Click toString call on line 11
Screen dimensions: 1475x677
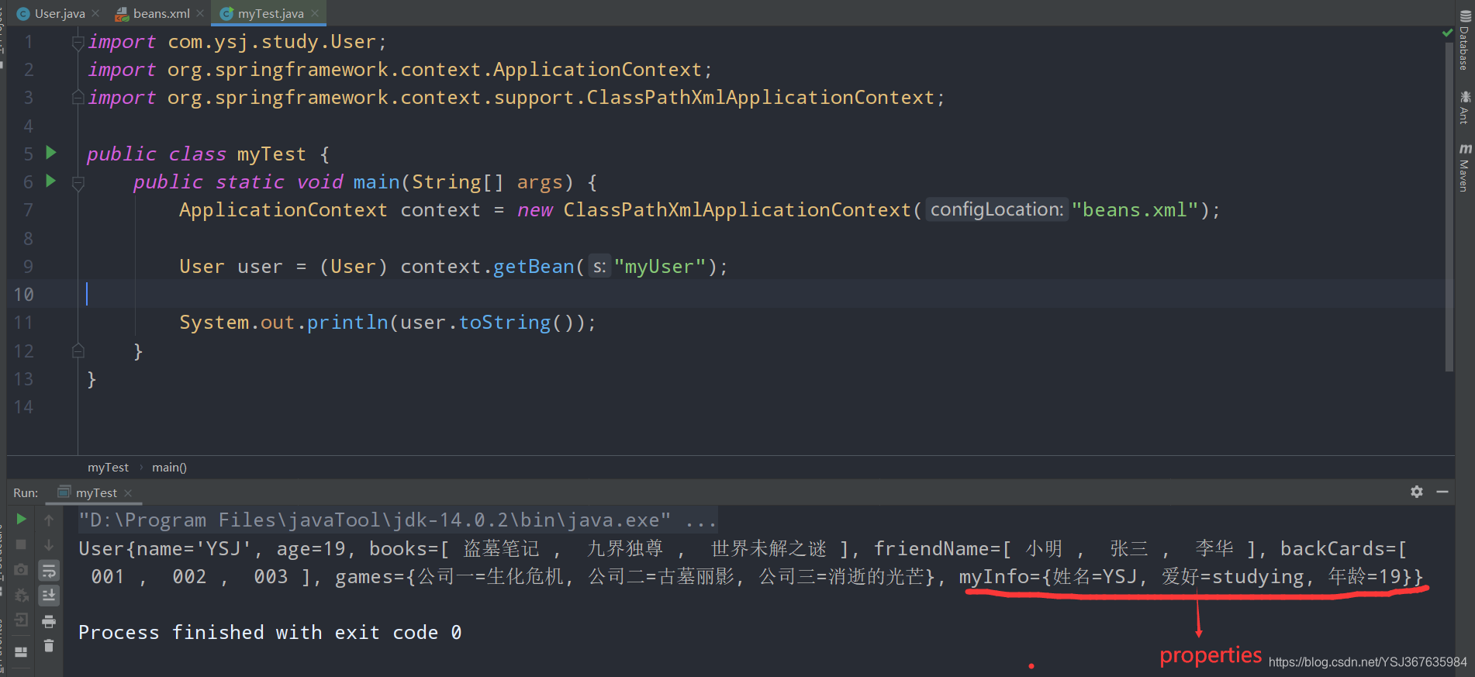(x=505, y=322)
